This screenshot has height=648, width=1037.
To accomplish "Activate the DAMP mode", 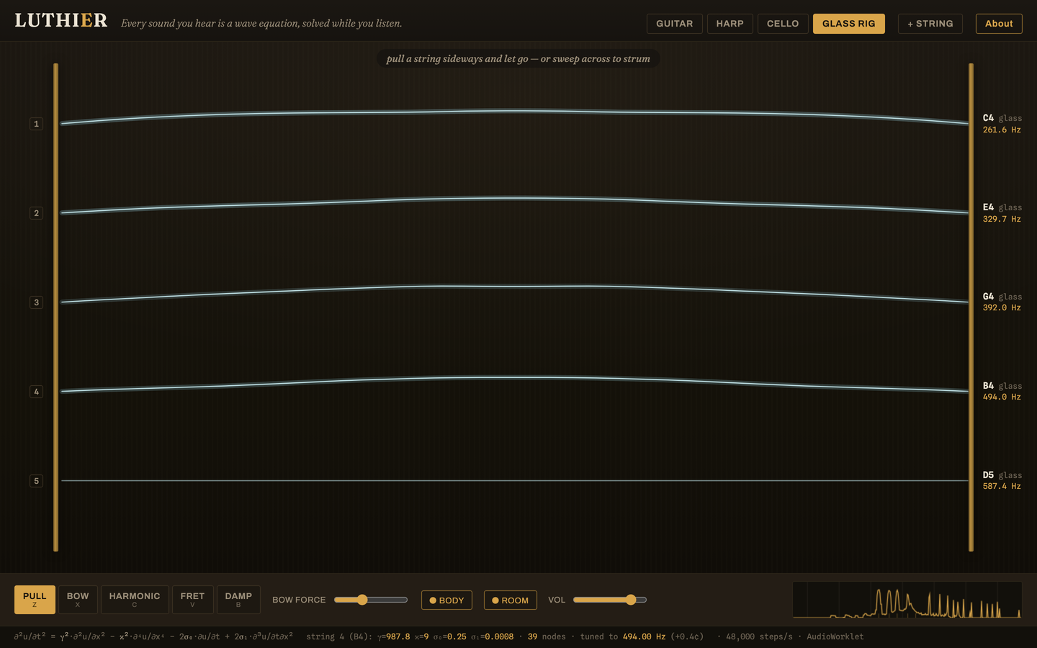I will pyautogui.click(x=238, y=600).
